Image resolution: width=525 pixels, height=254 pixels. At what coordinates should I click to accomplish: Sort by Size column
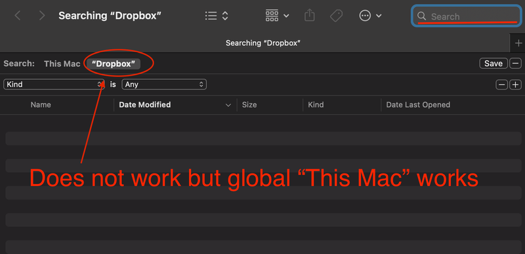[249, 105]
